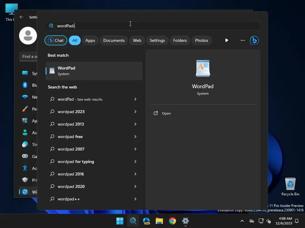Switch to the Folders filter tab
Screen dimensions: 305x228
pos(180,40)
